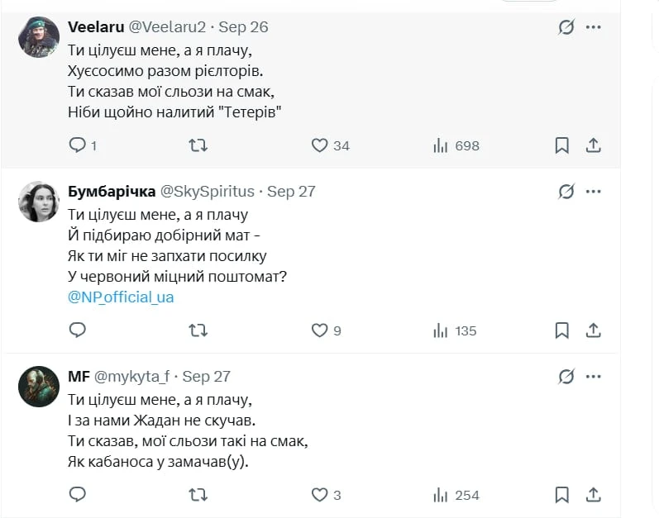Viewport: 659px width, 518px height.
Task: Open more options menu on Бумбарічка's tweet
Action: [593, 192]
